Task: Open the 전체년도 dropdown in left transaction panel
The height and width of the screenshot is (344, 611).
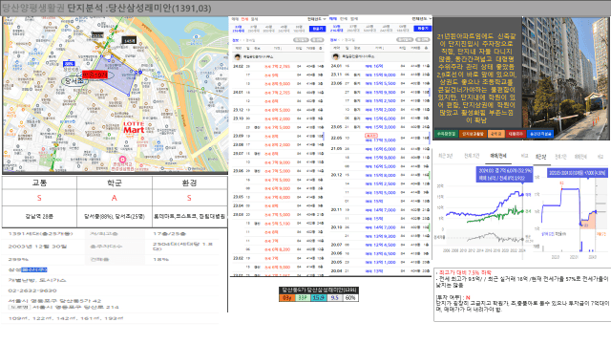Action: point(316,19)
